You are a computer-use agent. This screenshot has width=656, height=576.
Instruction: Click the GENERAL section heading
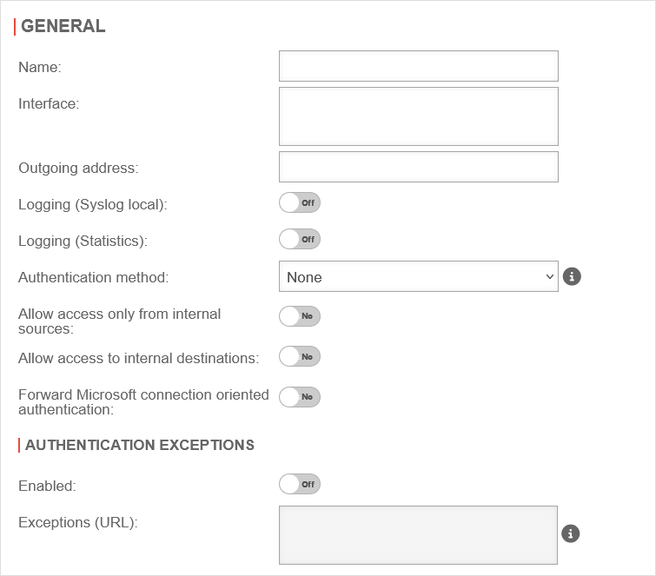(63, 26)
